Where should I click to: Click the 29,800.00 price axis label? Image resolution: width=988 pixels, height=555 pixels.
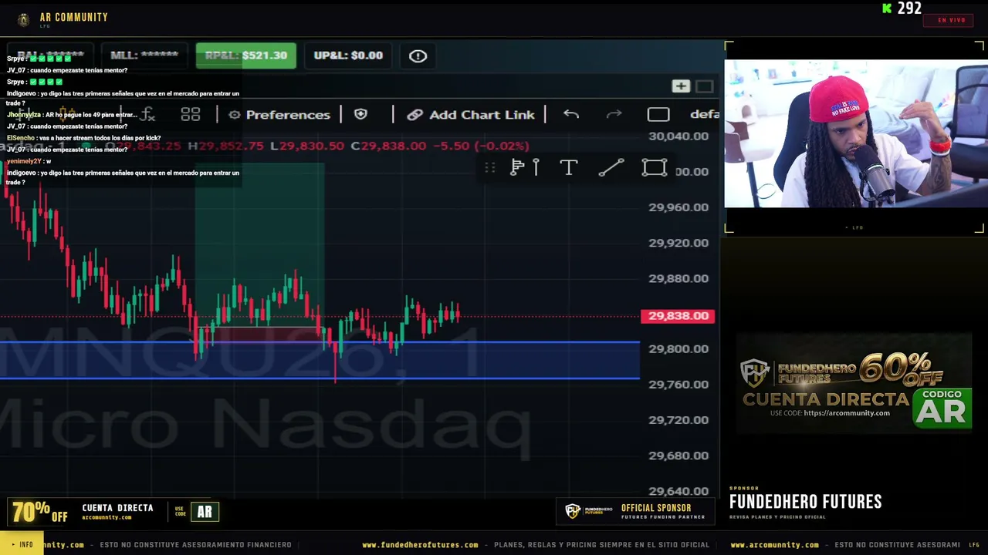(x=678, y=349)
